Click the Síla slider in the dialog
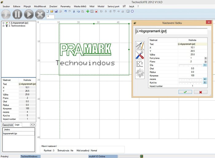 coord(190,65)
